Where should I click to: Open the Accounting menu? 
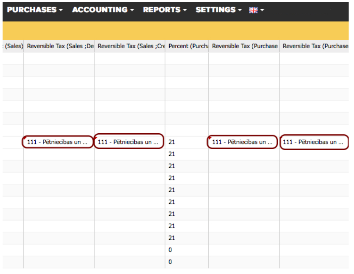tap(103, 10)
